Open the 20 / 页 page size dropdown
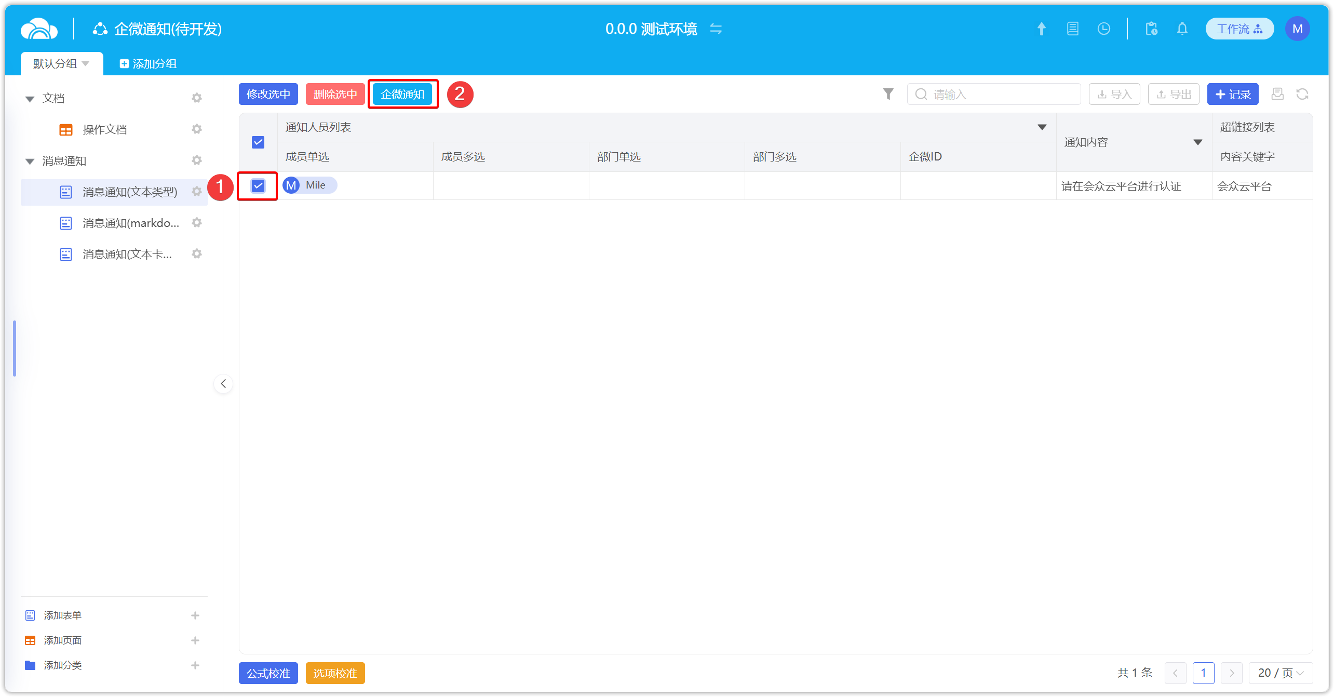This screenshot has height=697, width=1334. click(x=1281, y=673)
